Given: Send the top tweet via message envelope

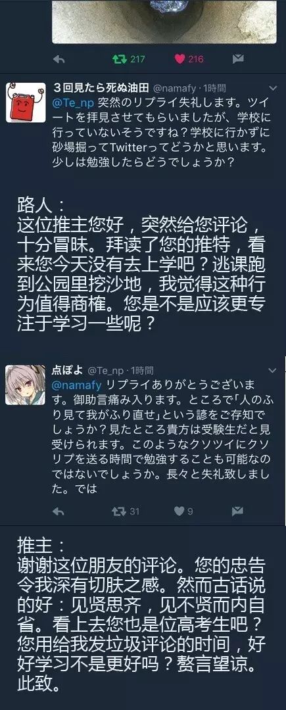Looking at the screenshot, I should [238, 59].
